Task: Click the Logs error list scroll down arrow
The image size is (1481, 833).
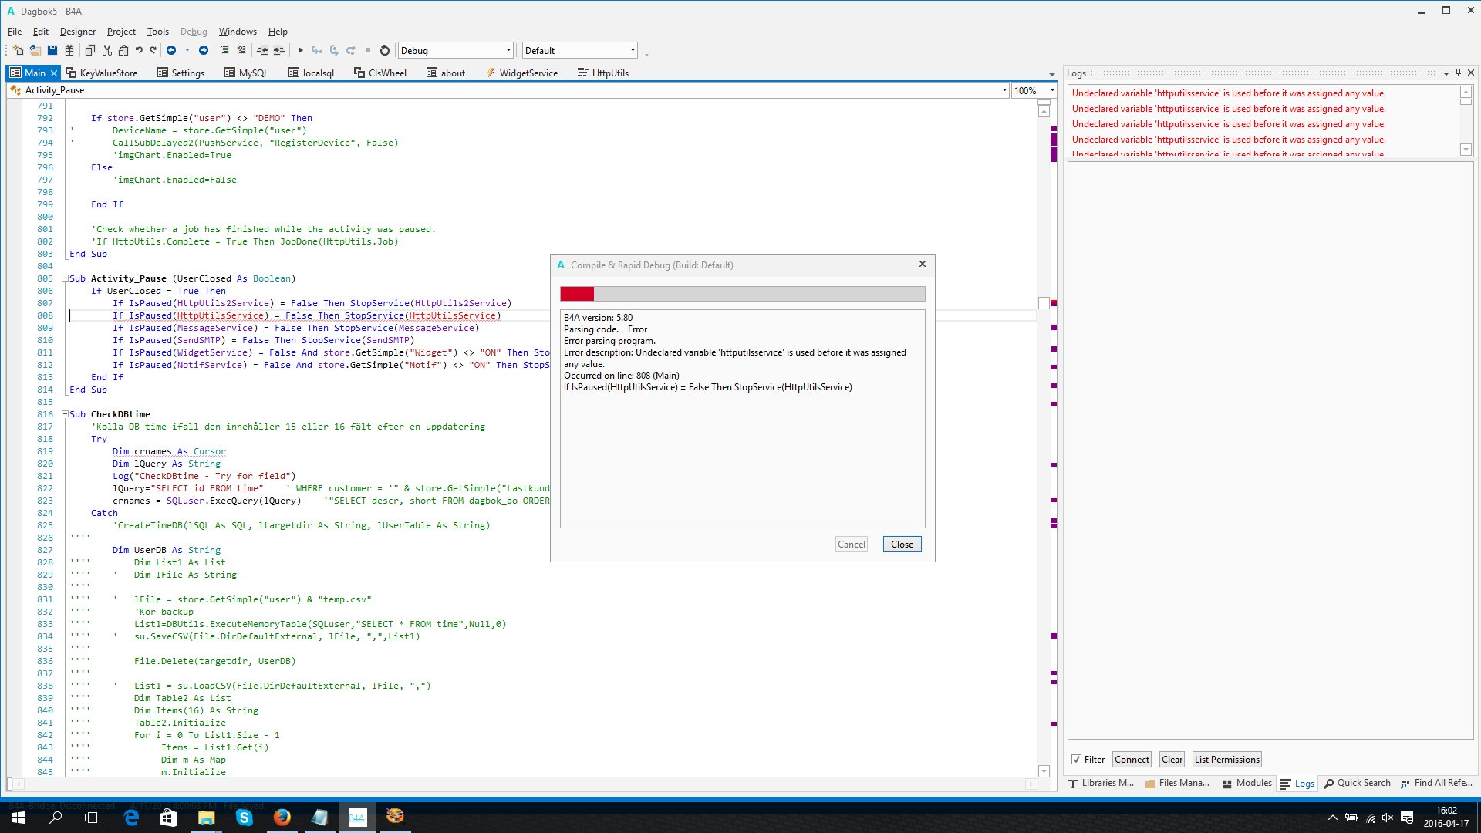Action: point(1466,150)
